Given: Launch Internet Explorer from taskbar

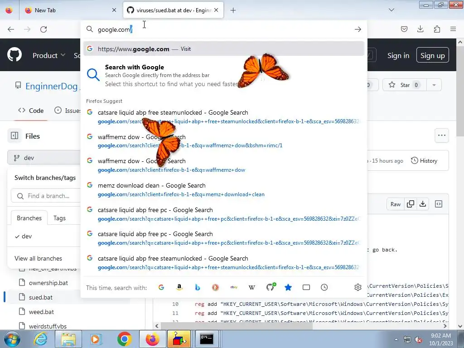Looking at the screenshot, I should coord(40,339).
